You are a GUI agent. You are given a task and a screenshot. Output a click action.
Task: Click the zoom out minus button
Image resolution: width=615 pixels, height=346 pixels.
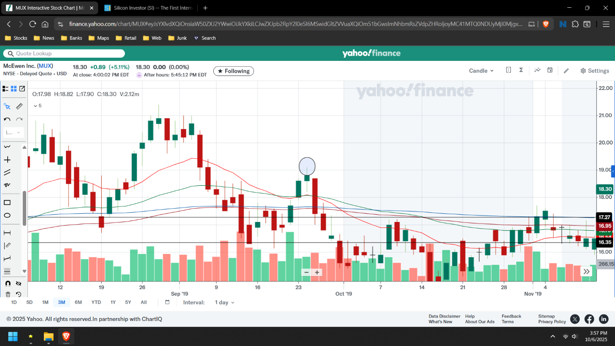tap(307, 272)
